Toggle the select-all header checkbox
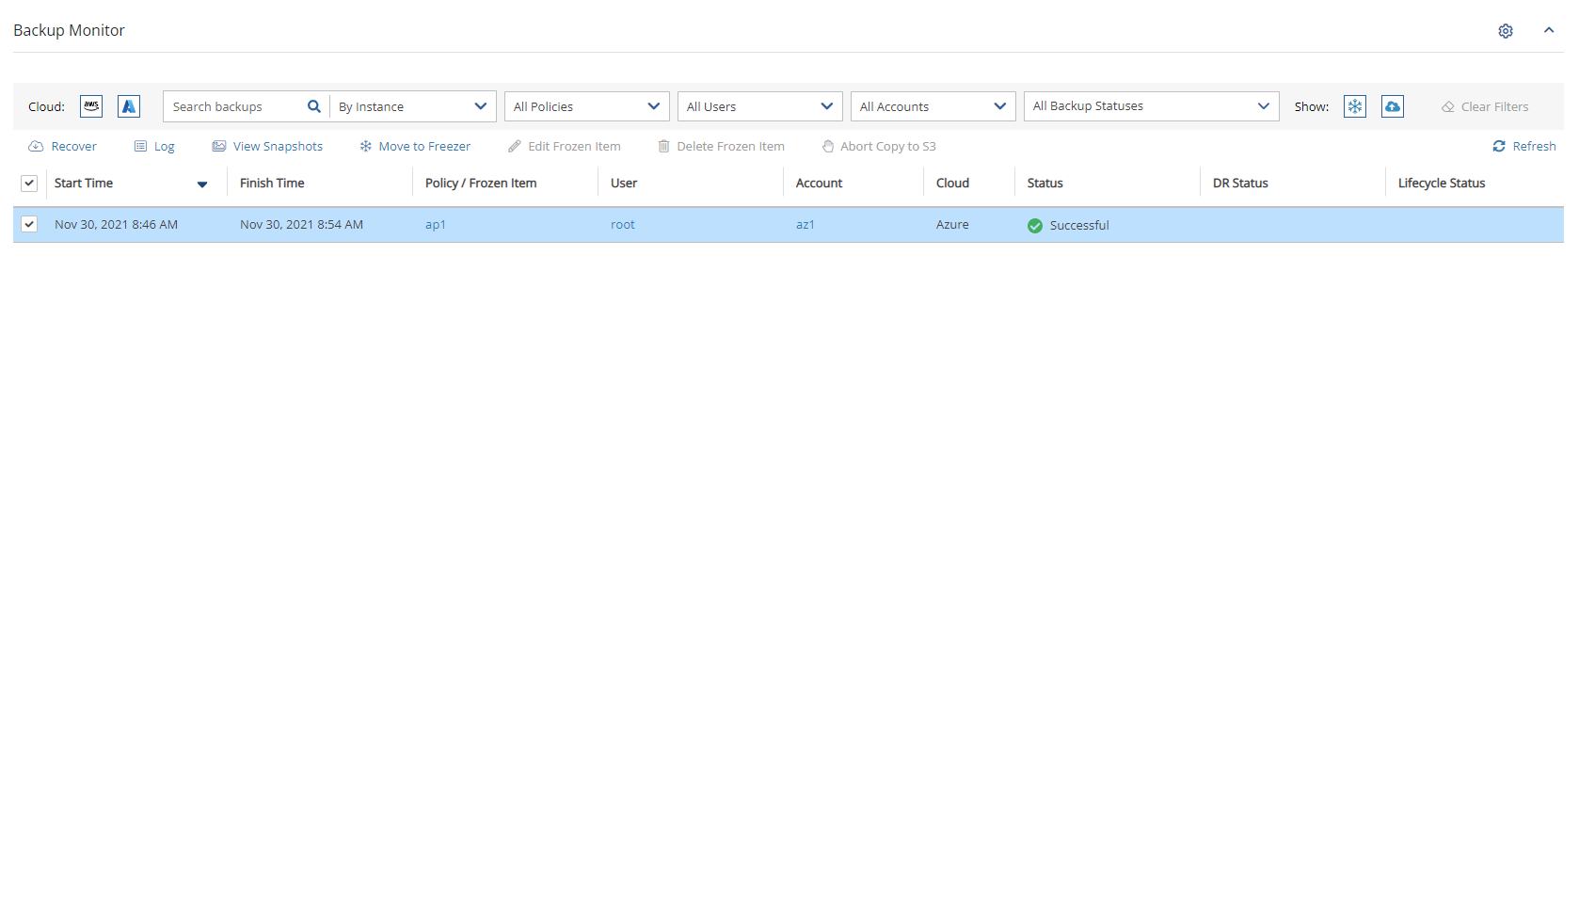Screen dimensions: 1579x911 [x=29, y=184]
